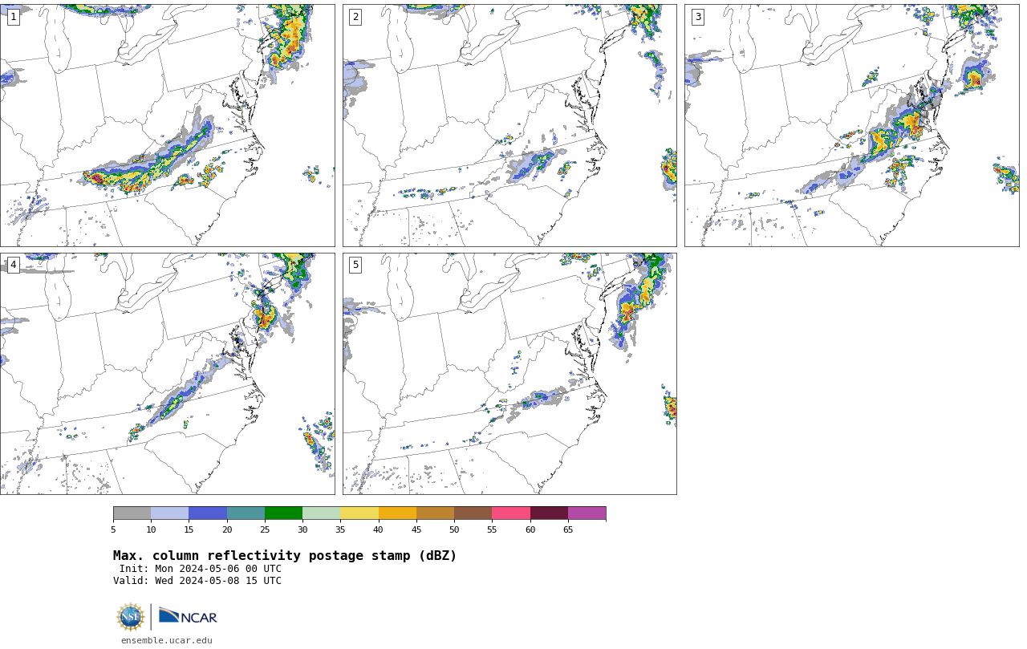Viewport: 1027px width, 649px height.
Task: Click the gray 5-10 dBZ swatch
Action: coord(132,513)
